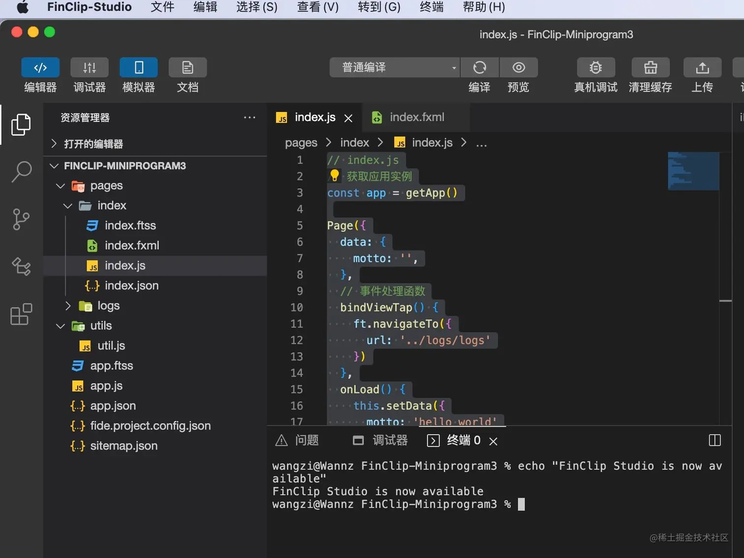Open the Search sidebar icon

pos(21,171)
